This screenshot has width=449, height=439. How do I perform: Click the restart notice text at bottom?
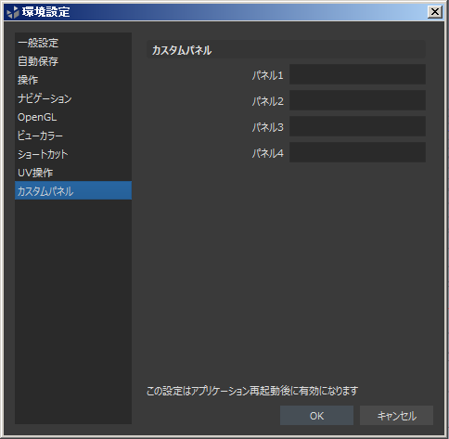point(252,391)
